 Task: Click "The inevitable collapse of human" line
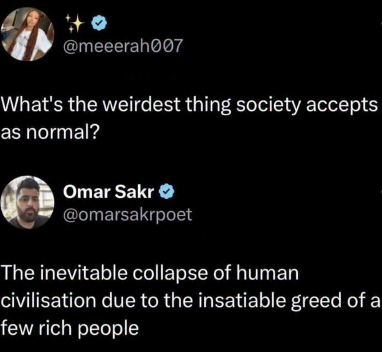pos(150,273)
